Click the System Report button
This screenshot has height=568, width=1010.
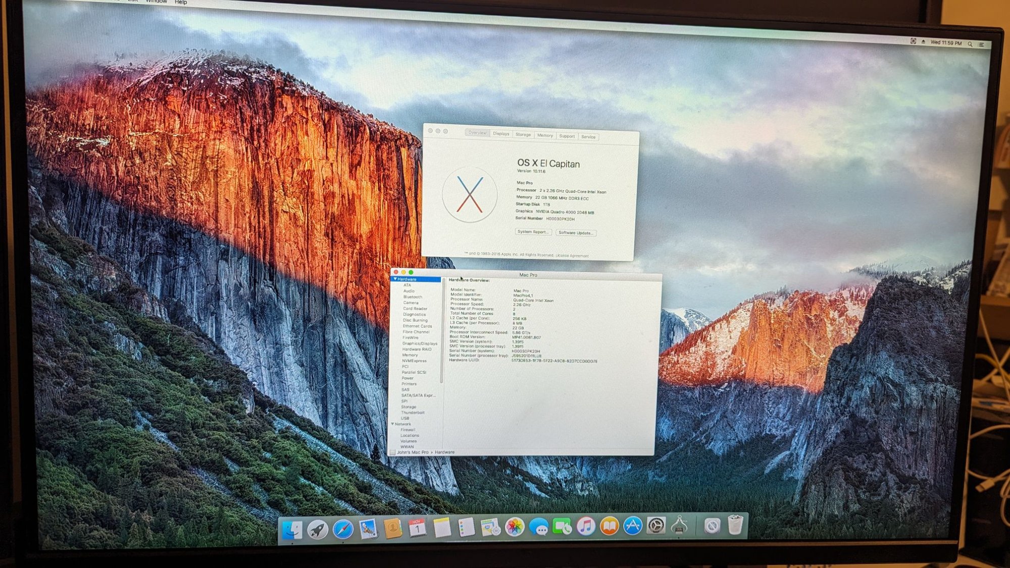pyautogui.click(x=533, y=232)
